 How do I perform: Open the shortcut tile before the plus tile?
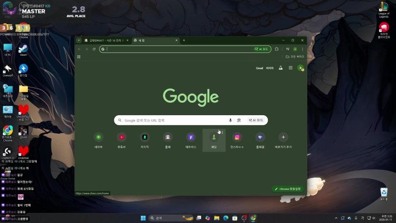pos(260,140)
